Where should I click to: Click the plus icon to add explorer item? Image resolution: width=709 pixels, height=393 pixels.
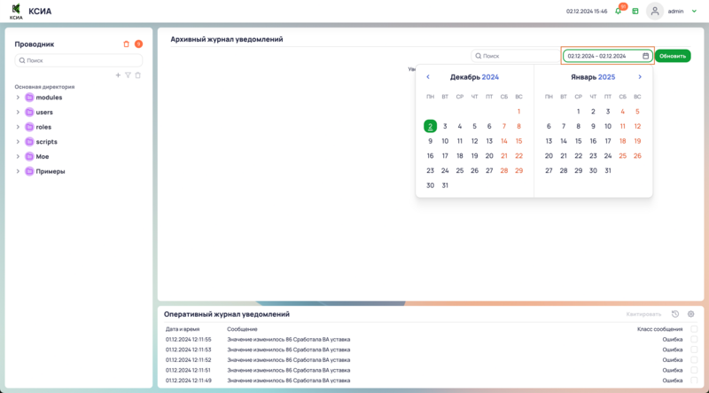point(118,75)
